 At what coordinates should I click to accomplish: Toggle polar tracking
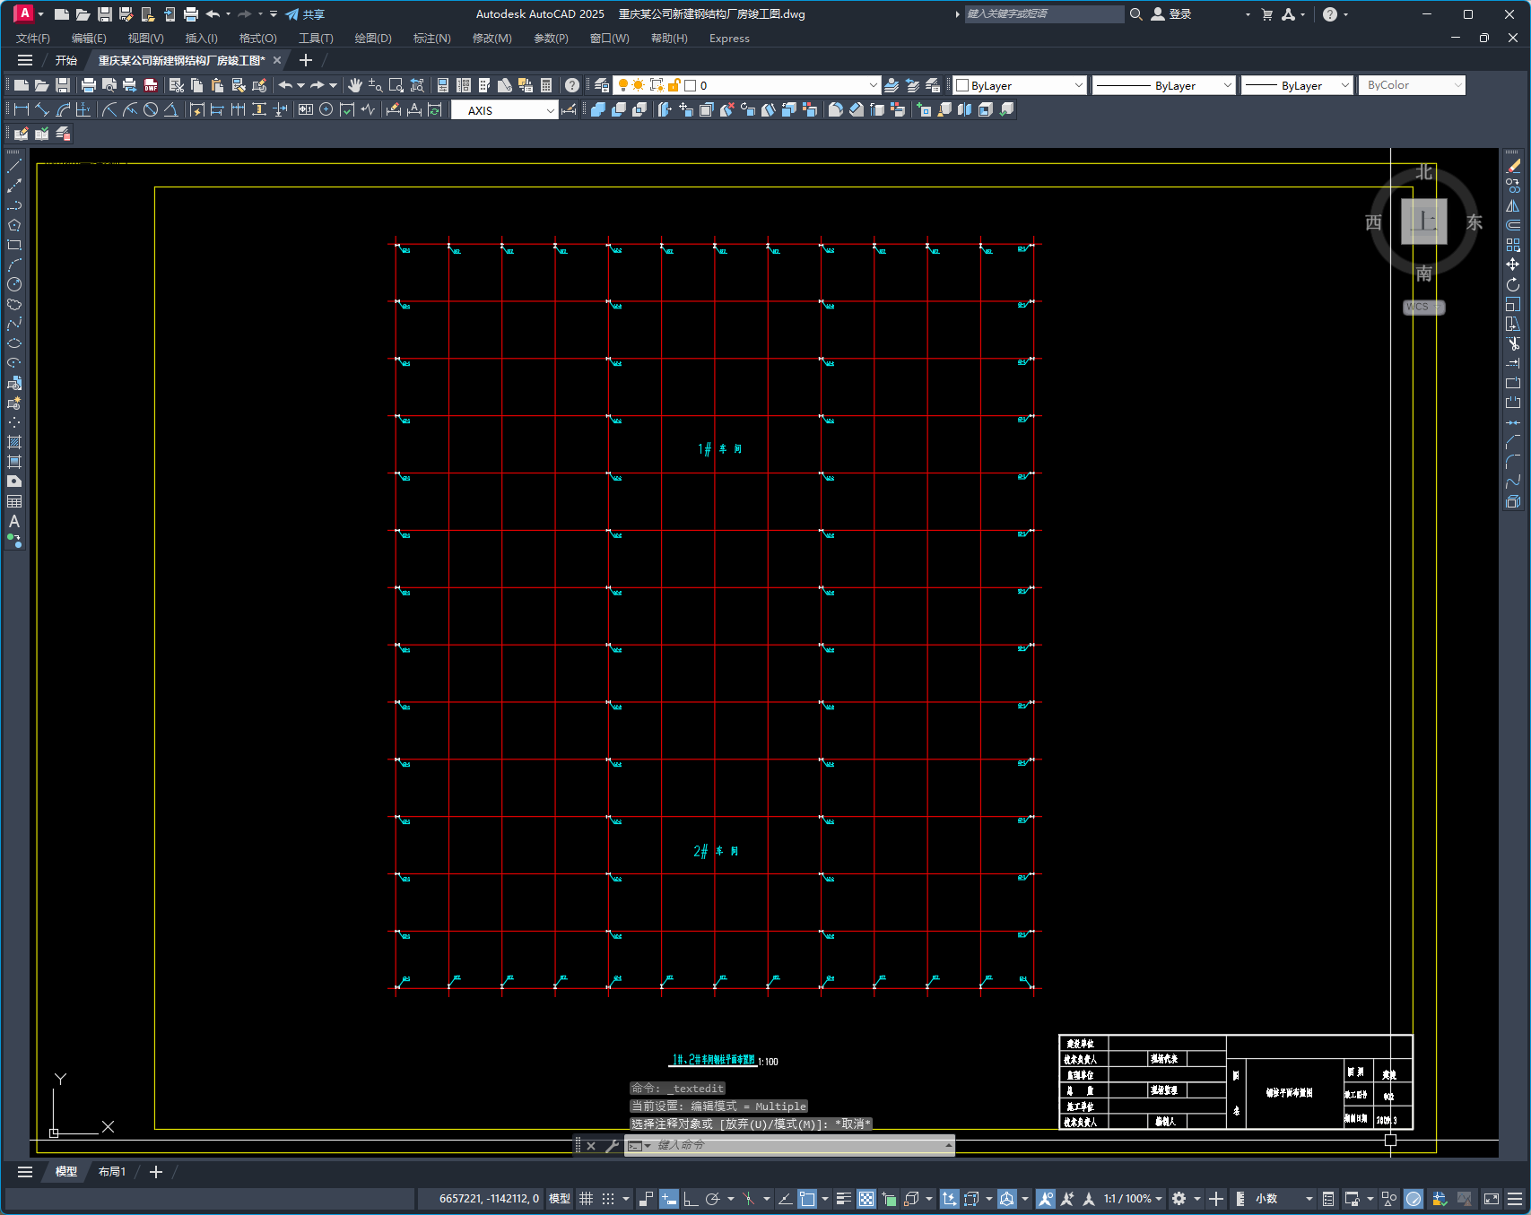point(713,1199)
